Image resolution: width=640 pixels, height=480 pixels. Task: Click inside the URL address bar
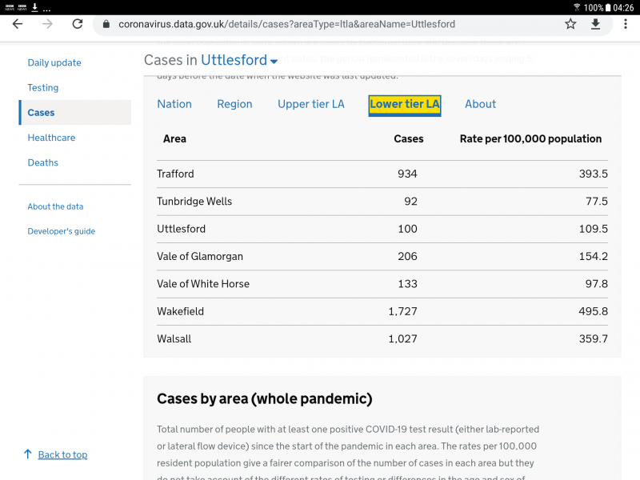pos(320,25)
